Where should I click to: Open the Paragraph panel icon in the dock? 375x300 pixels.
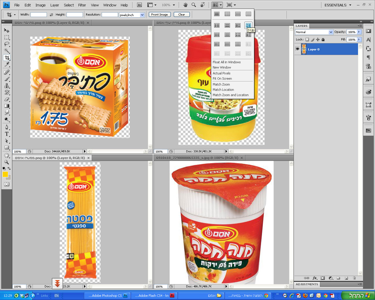pos(369,57)
